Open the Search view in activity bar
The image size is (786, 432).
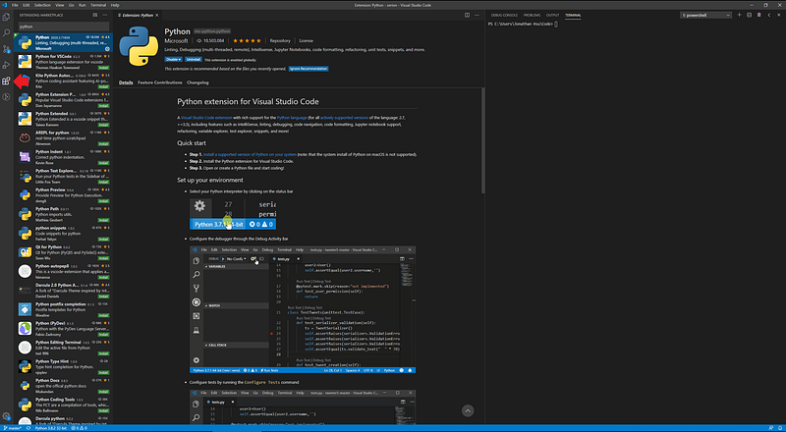click(6, 32)
